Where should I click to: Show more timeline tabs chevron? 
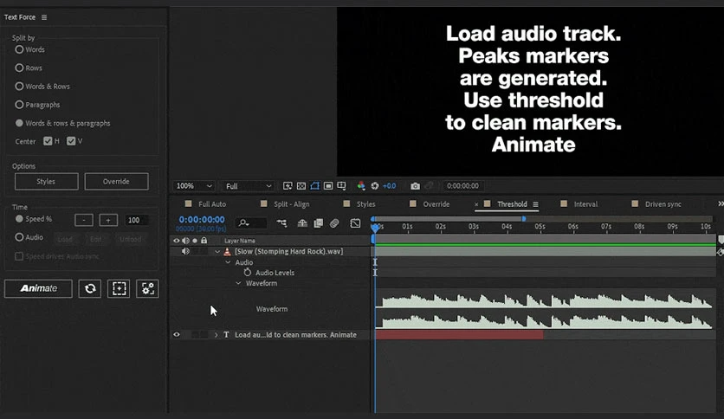pyautogui.click(x=721, y=204)
